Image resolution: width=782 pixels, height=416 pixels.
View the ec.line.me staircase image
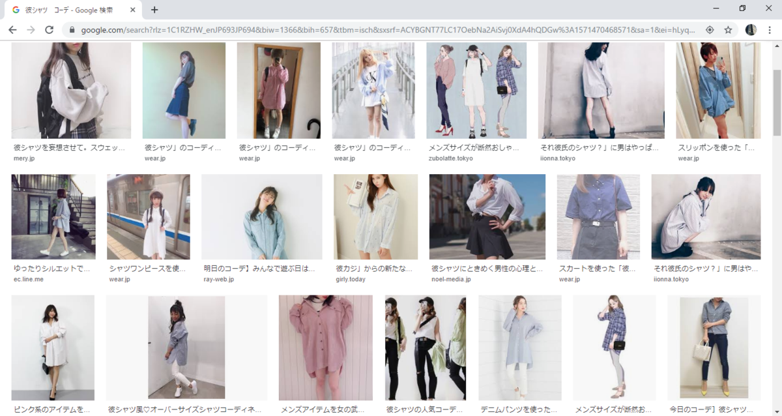coord(53,216)
